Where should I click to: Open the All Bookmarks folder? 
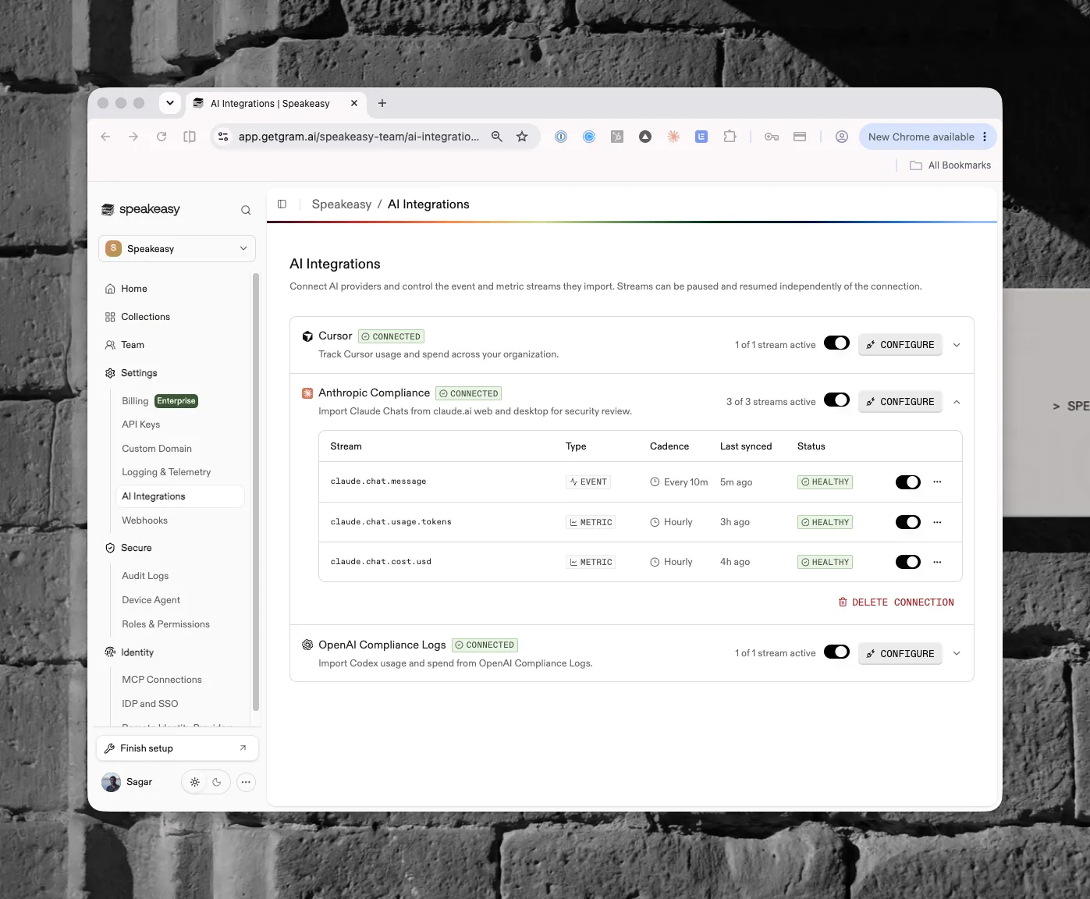point(950,165)
